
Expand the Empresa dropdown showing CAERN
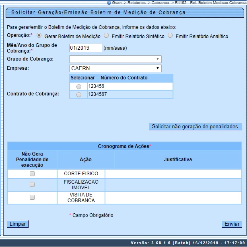pos(115,68)
